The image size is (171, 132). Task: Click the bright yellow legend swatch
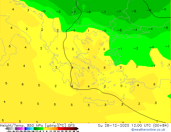tap(44, 128)
